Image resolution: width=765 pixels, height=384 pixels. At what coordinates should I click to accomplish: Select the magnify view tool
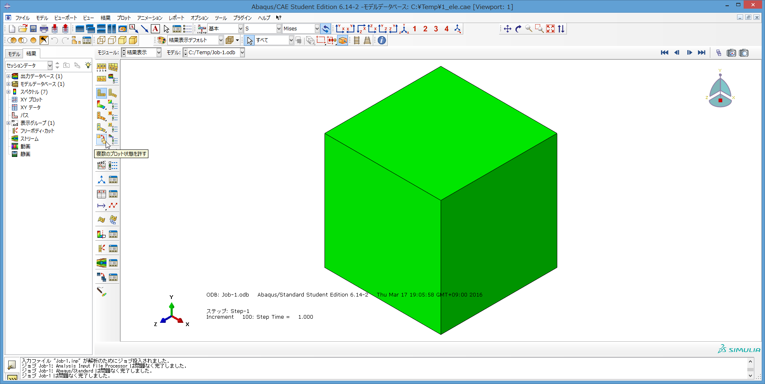(529, 29)
